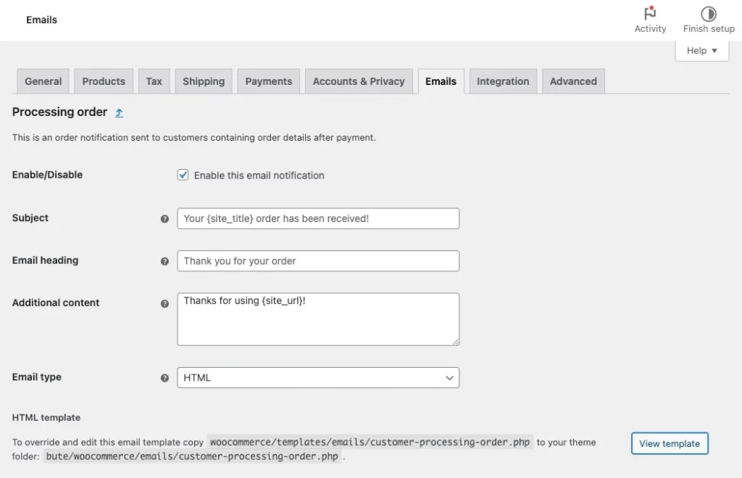Open the Payments settings tab
The height and width of the screenshot is (478, 742).
pos(268,81)
